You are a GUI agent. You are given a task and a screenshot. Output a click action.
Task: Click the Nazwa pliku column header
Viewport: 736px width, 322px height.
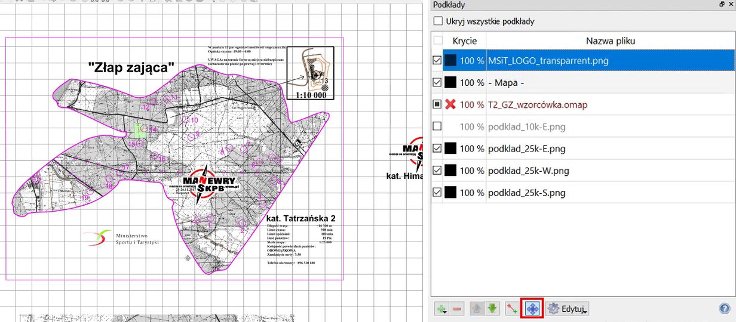pos(610,41)
